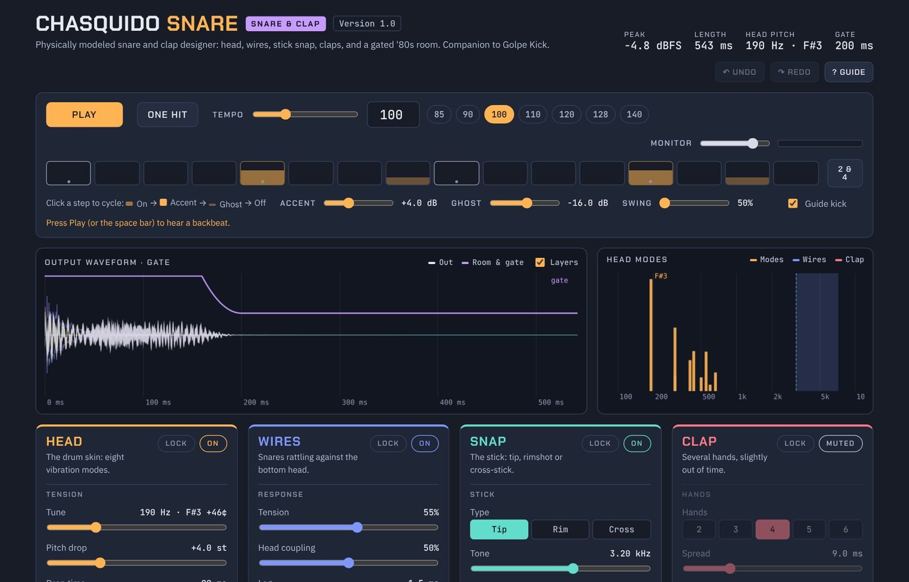The height and width of the screenshot is (582, 909).
Task: Select the Tip stick type
Action: (499, 529)
